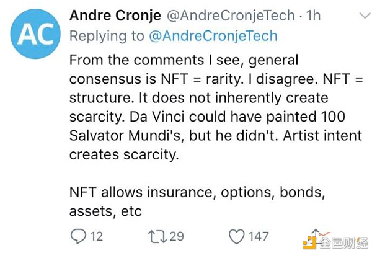Screen dimensions: 372x253
Task: View the 29 retweets count
Action: tap(177, 236)
